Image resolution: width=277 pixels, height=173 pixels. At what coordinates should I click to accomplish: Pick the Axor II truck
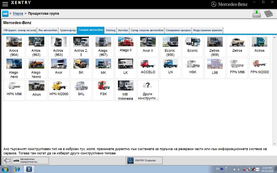pos(148,47)
